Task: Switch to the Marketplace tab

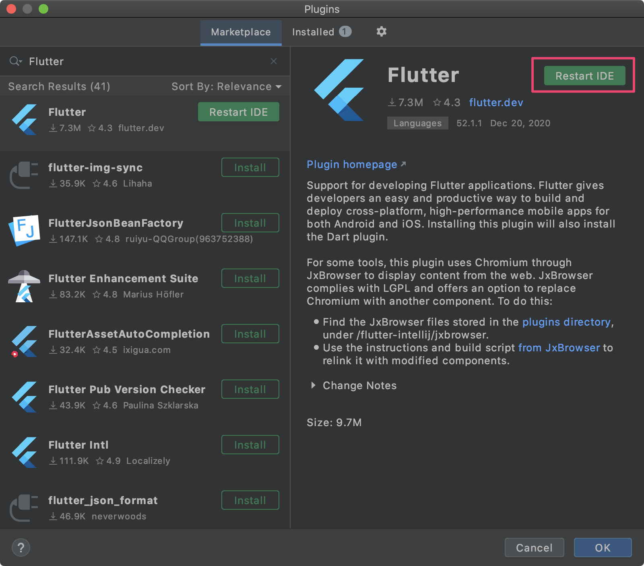Action: click(x=241, y=32)
